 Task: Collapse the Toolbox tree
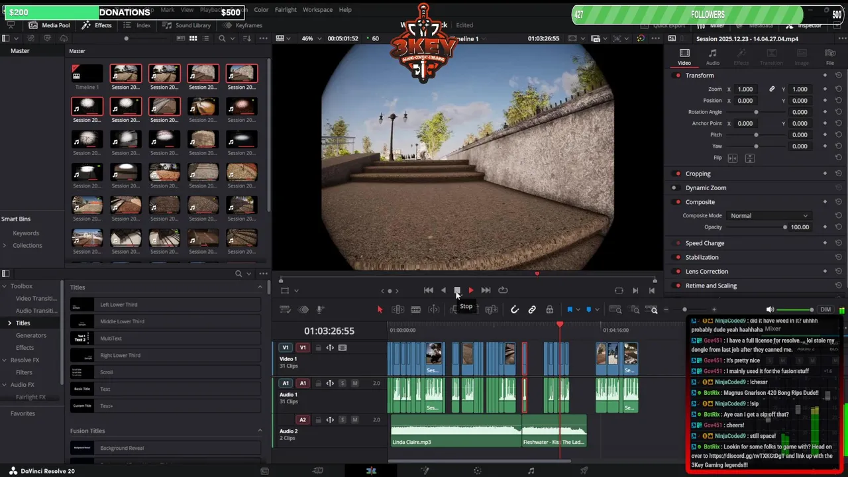click(x=4, y=286)
